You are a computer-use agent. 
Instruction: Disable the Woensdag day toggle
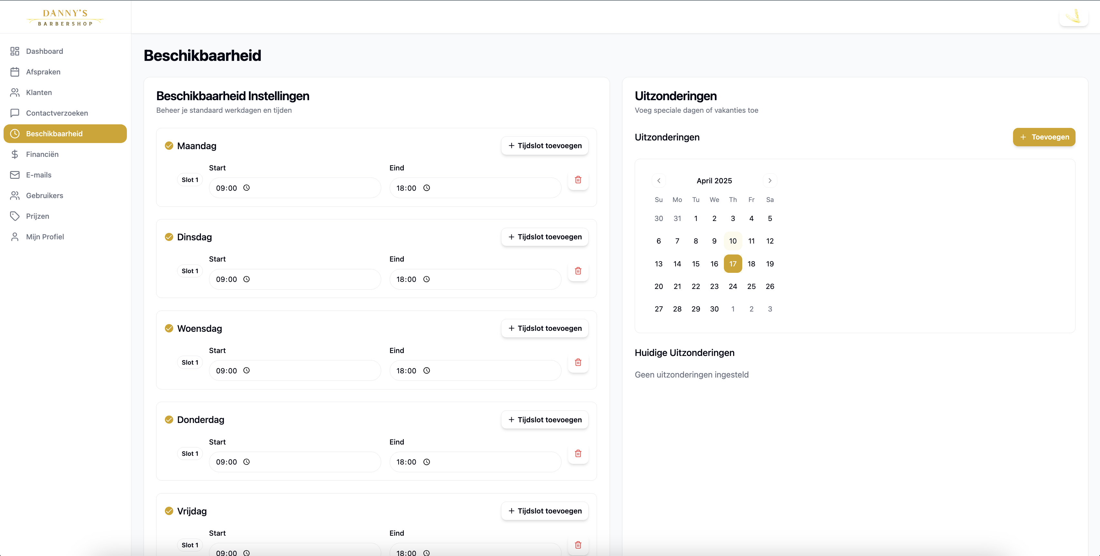click(169, 328)
